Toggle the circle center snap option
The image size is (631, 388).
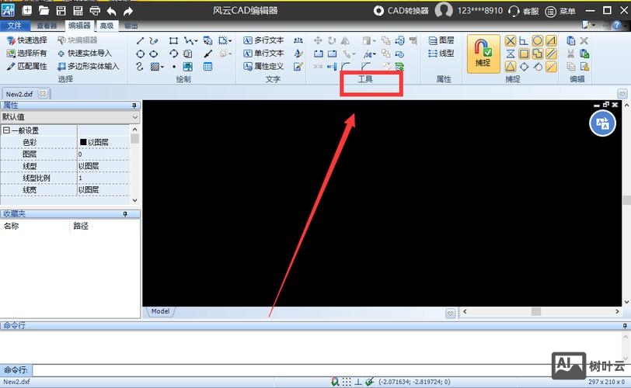tap(537, 40)
